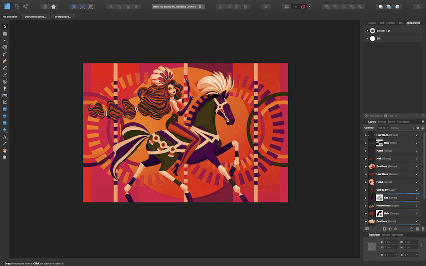Image resolution: width=426 pixels, height=266 pixels.
Task: Select the Move tool arrow
Action: coord(5,26)
